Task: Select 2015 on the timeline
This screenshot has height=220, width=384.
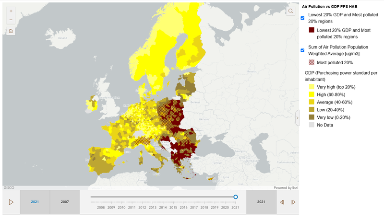Action: 173,207
